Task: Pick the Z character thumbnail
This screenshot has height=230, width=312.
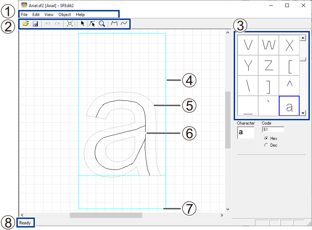Action: 269,66
